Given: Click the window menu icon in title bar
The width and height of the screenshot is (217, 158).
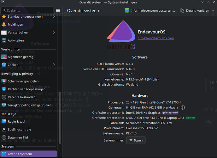Looking at the screenshot, I should point(3,2).
